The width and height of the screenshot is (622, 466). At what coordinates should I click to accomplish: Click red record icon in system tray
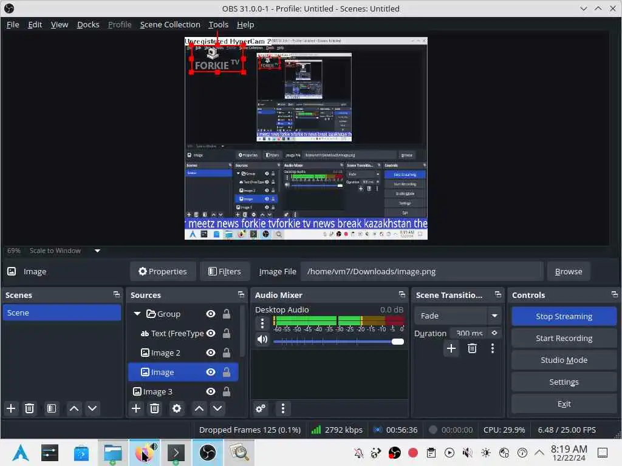tap(413, 453)
